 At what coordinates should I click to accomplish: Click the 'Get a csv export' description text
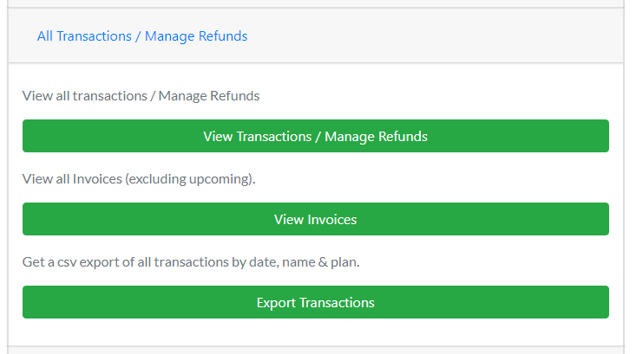point(191,262)
